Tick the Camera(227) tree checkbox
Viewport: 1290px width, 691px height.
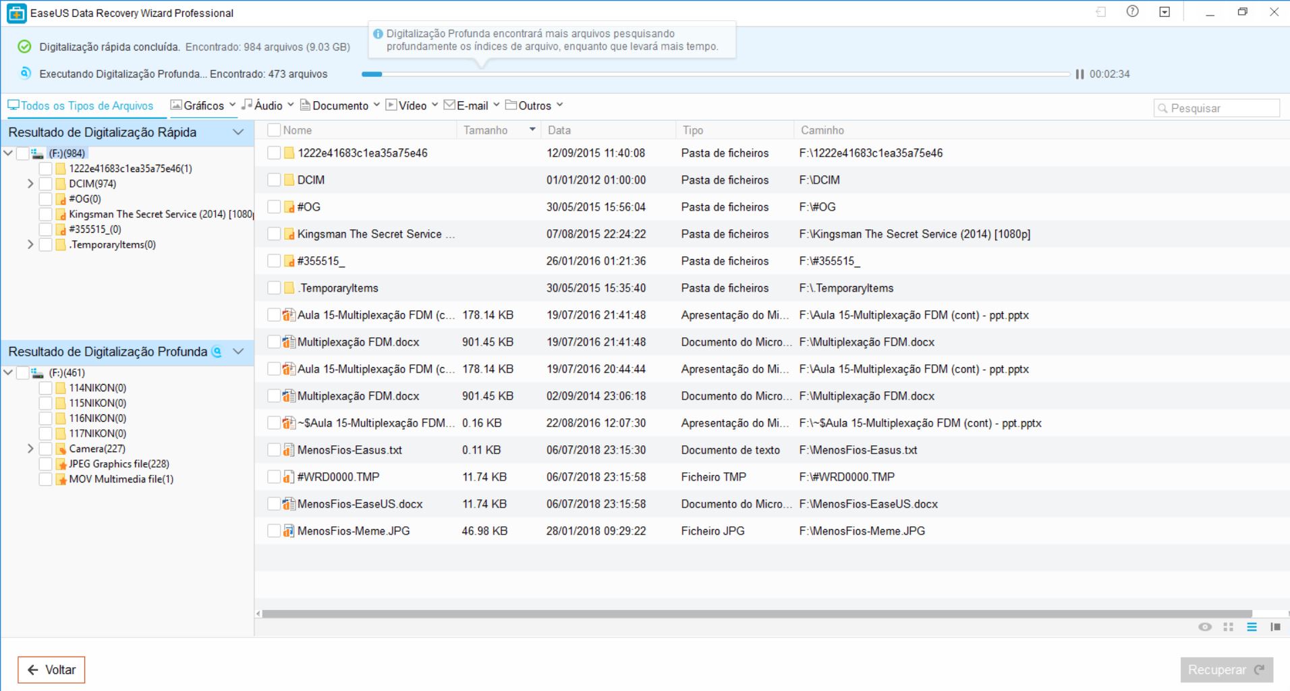tap(46, 449)
